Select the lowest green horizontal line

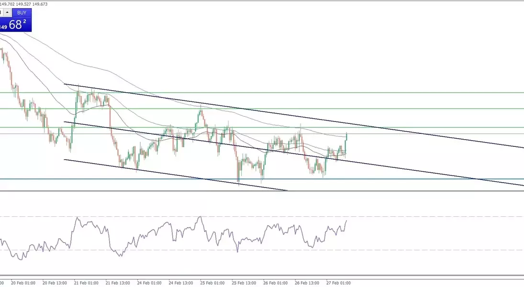coord(431,127)
